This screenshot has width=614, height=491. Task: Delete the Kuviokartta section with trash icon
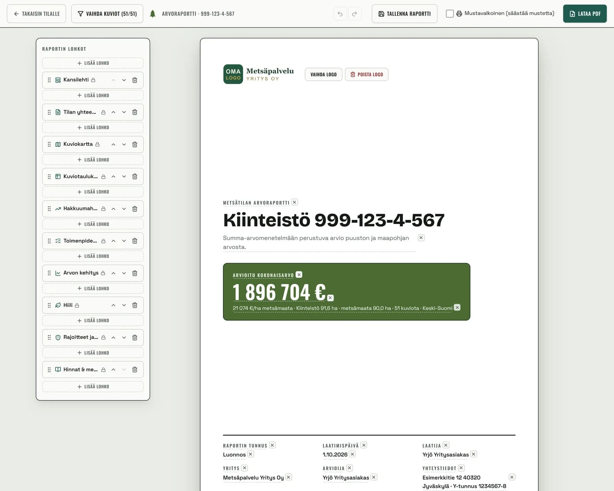[135, 145]
